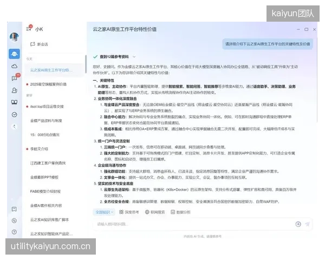Open conversation 金蝶产品资料与制度

pyautogui.click(x=46, y=121)
